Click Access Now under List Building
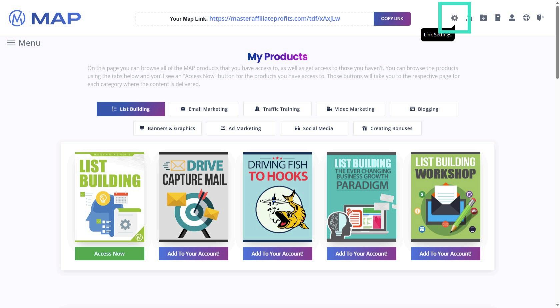The height and width of the screenshot is (308, 560). pos(110,254)
